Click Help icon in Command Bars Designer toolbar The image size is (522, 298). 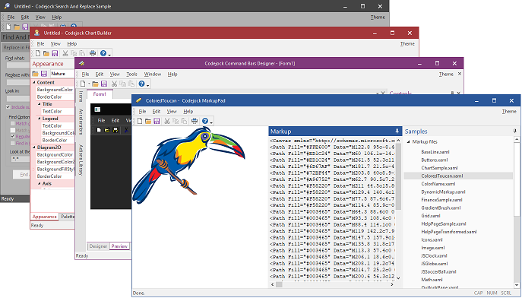click(x=142, y=84)
